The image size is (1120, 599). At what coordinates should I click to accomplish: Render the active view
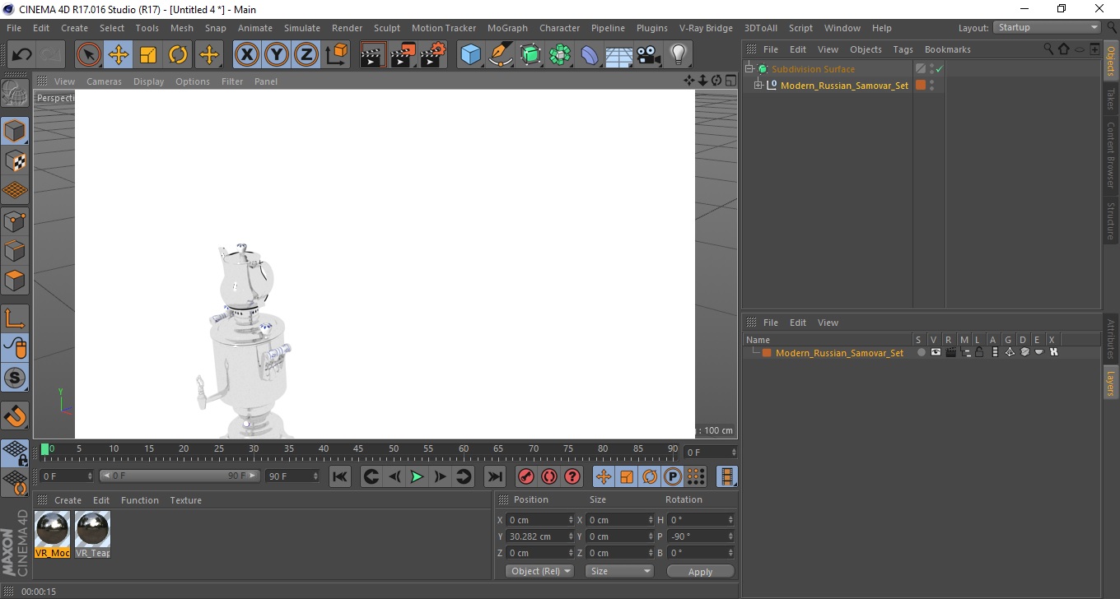pyautogui.click(x=374, y=55)
